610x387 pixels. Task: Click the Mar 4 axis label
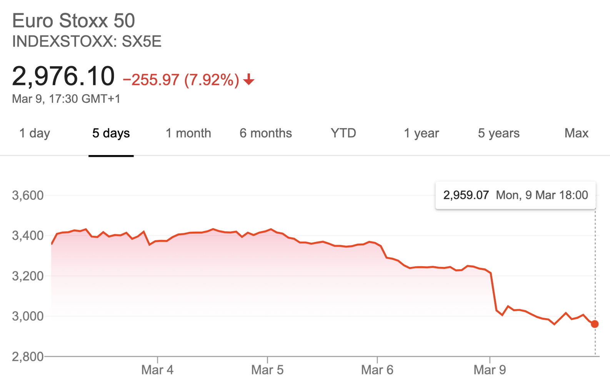(x=157, y=370)
